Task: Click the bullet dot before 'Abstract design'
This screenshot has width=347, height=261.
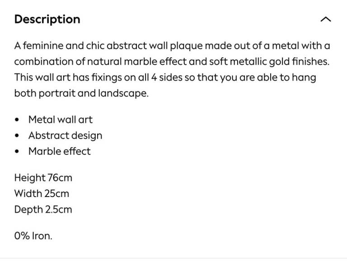Action: pyautogui.click(x=17, y=136)
